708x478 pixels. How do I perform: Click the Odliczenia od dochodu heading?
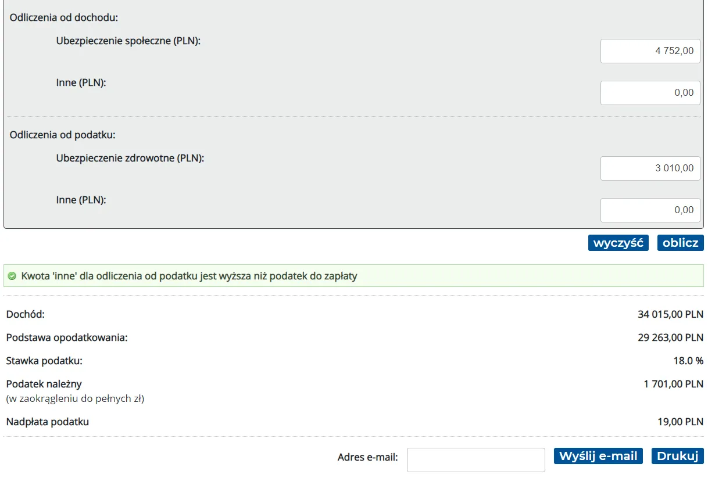point(64,17)
